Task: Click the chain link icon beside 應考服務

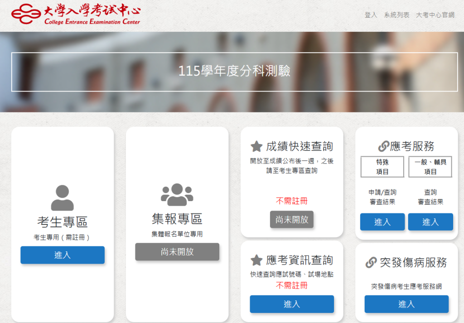Action: pos(383,146)
